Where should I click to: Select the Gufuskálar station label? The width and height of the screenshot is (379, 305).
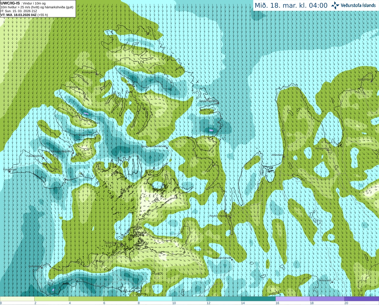pyautogui.click(x=35, y=266)
